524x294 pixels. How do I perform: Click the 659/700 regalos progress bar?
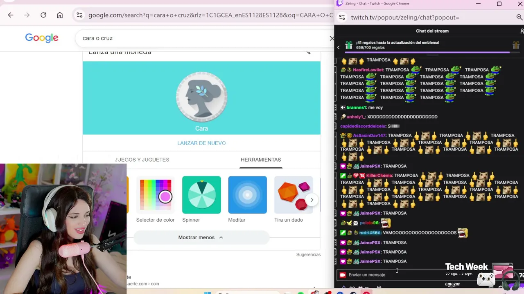coord(432,52)
